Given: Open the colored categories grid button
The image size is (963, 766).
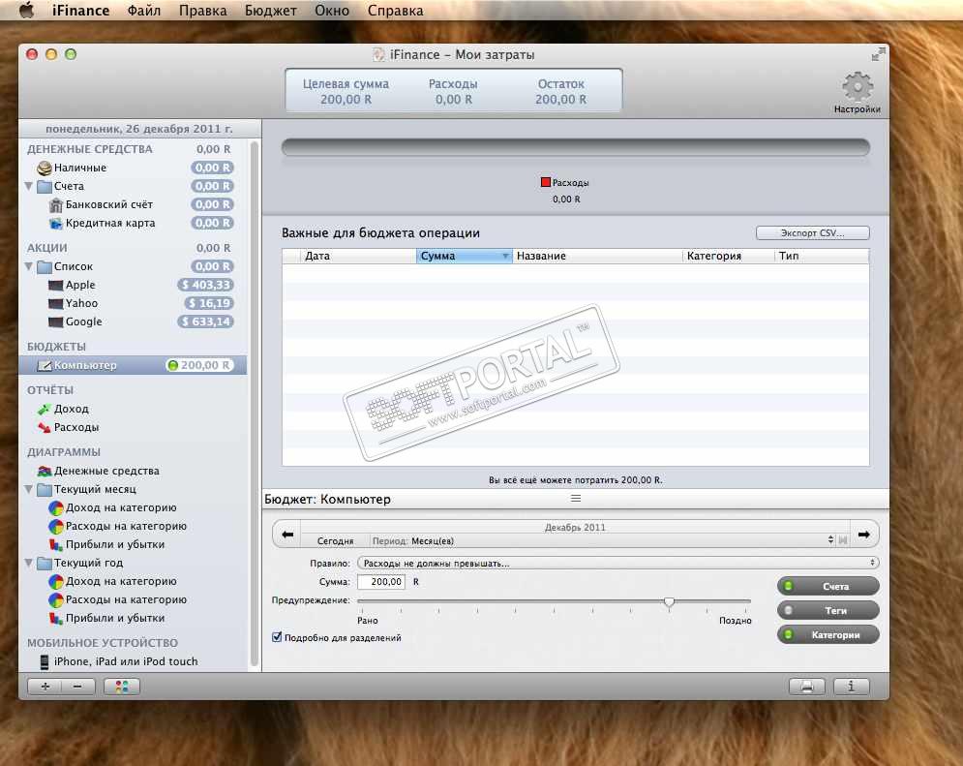Looking at the screenshot, I should [x=122, y=687].
